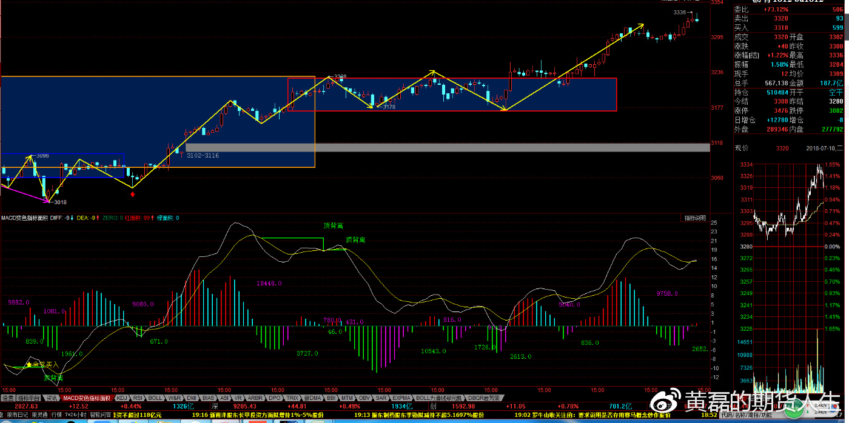The width and height of the screenshot is (849, 423).
Task: Select the MACD变色指标面积 indicator tab
Action: pyautogui.click(x=87, y=398)
